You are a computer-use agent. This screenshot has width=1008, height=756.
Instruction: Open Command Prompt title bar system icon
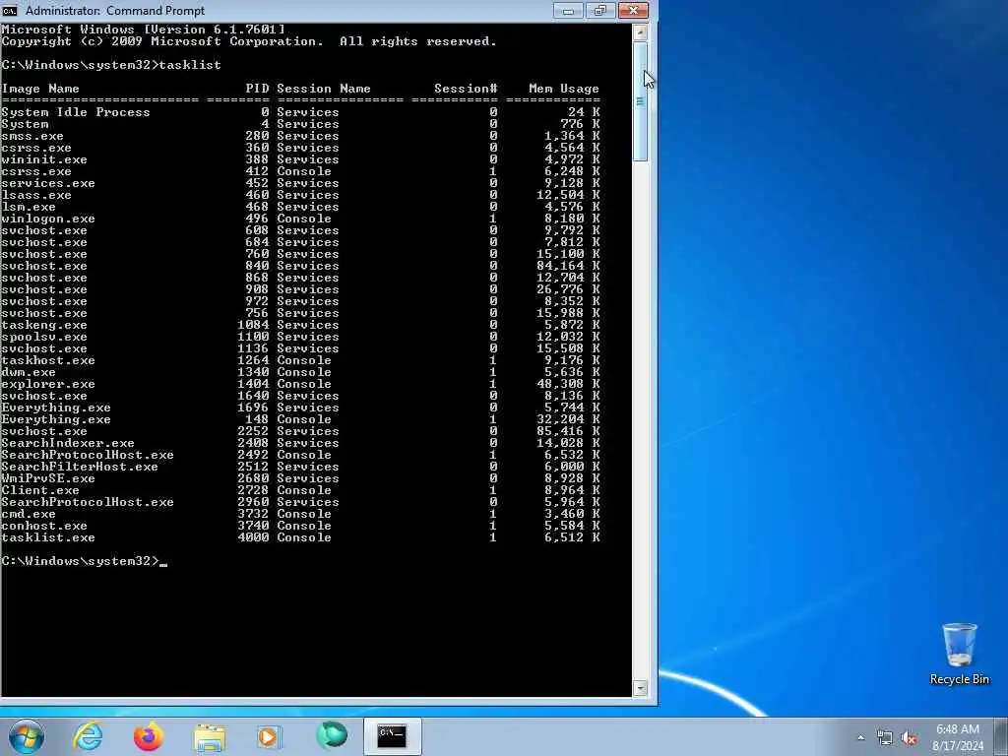click(10, 10)
